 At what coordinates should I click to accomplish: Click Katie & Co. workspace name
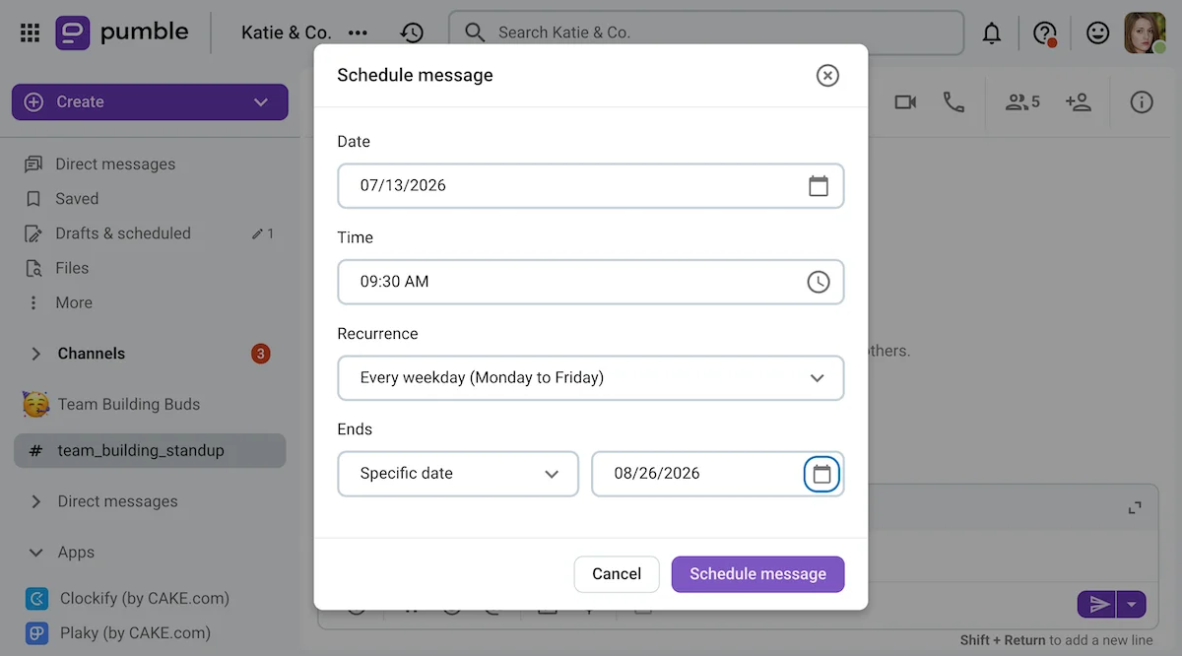click(287, 33)
